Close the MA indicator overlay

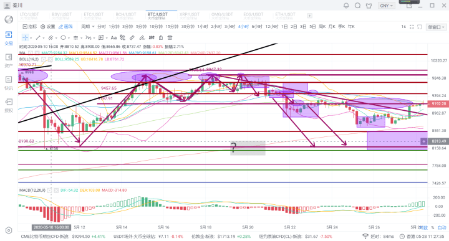(37, 53)
